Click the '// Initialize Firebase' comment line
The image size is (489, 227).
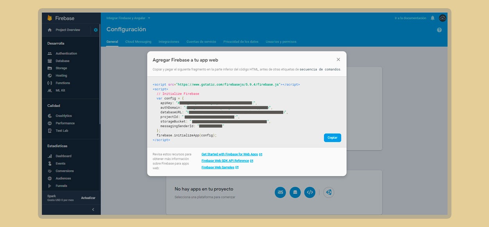tap(178, 94)
